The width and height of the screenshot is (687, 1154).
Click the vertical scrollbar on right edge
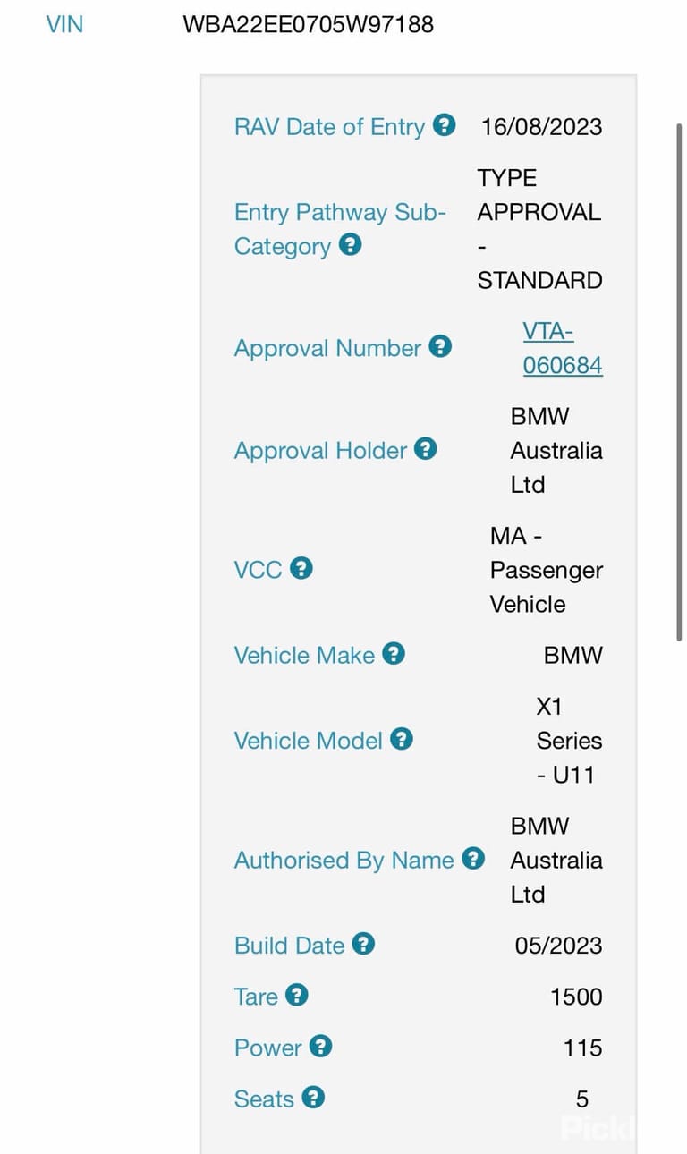point(679,382)
